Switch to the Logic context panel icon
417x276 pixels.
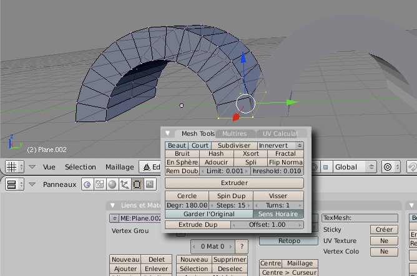click(87, 184)
